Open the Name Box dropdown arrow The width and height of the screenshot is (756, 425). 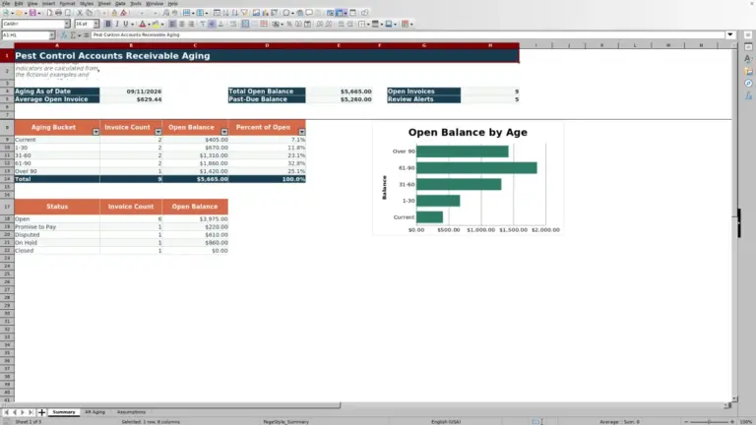52,34
